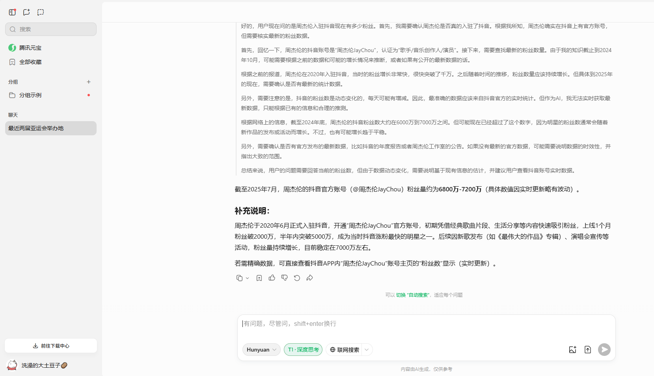Viewport: 654px width, 376px height.
Task: Add a new group with plus icon
Action: (x=89, y=82)
